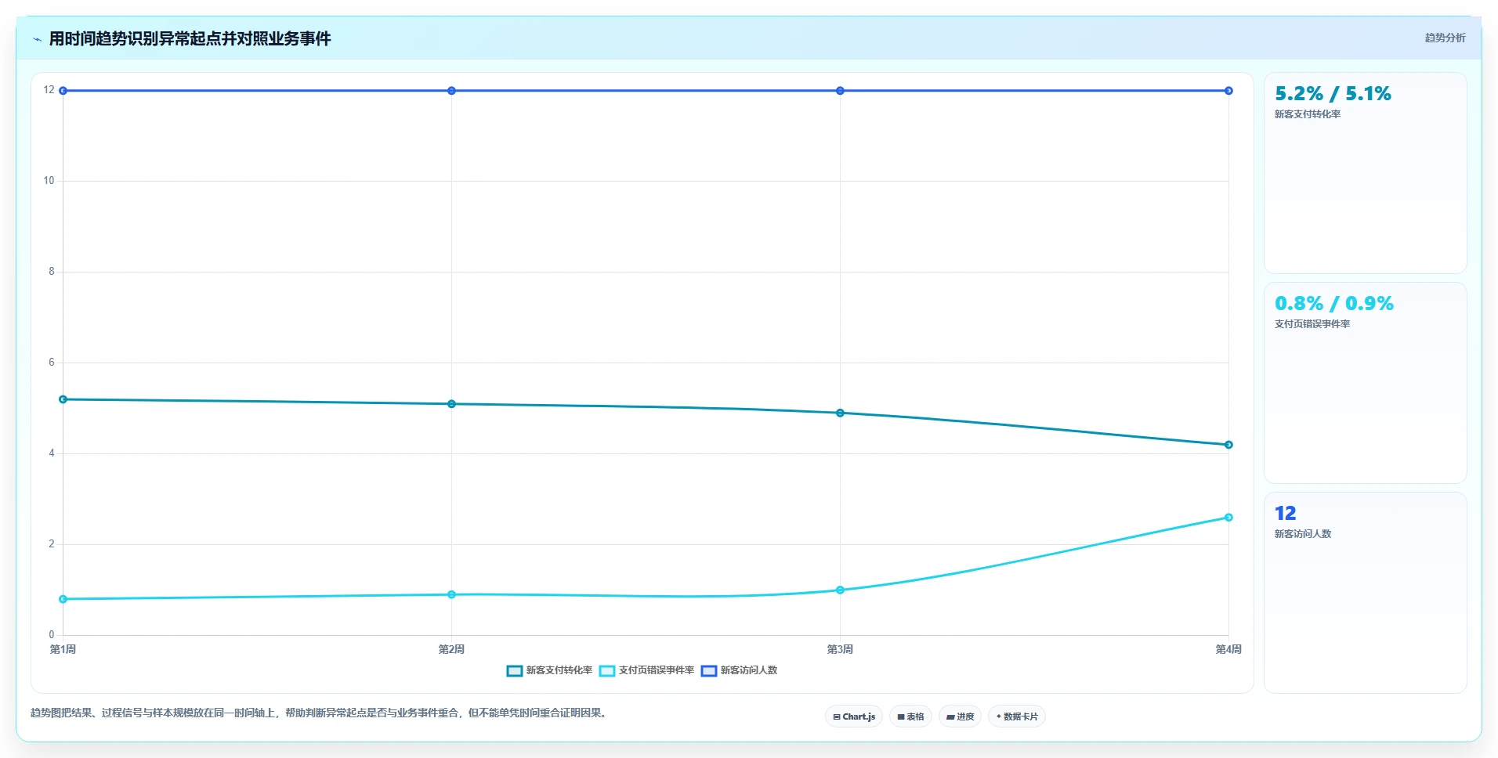Click the 趋势分析 label in header
Viewport: 1498px width, 758px height.
1445,38
